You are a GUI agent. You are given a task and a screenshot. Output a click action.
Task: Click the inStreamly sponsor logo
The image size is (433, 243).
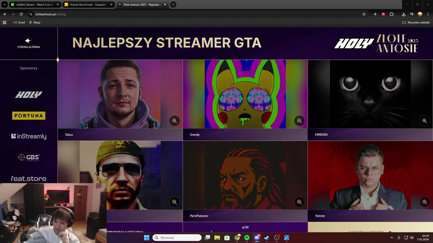(x=29, y=136)
